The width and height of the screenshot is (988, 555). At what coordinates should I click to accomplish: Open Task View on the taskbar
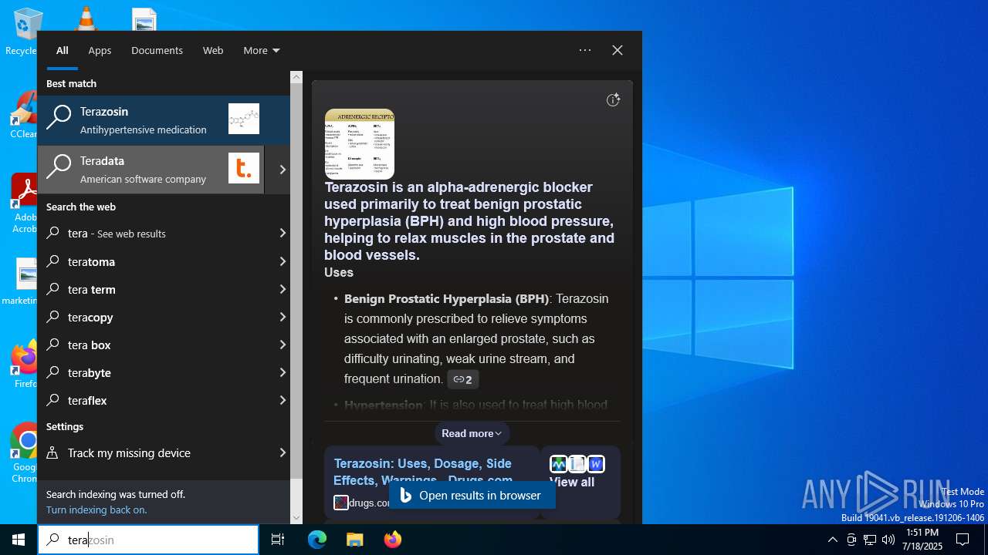tap(278, 540)
